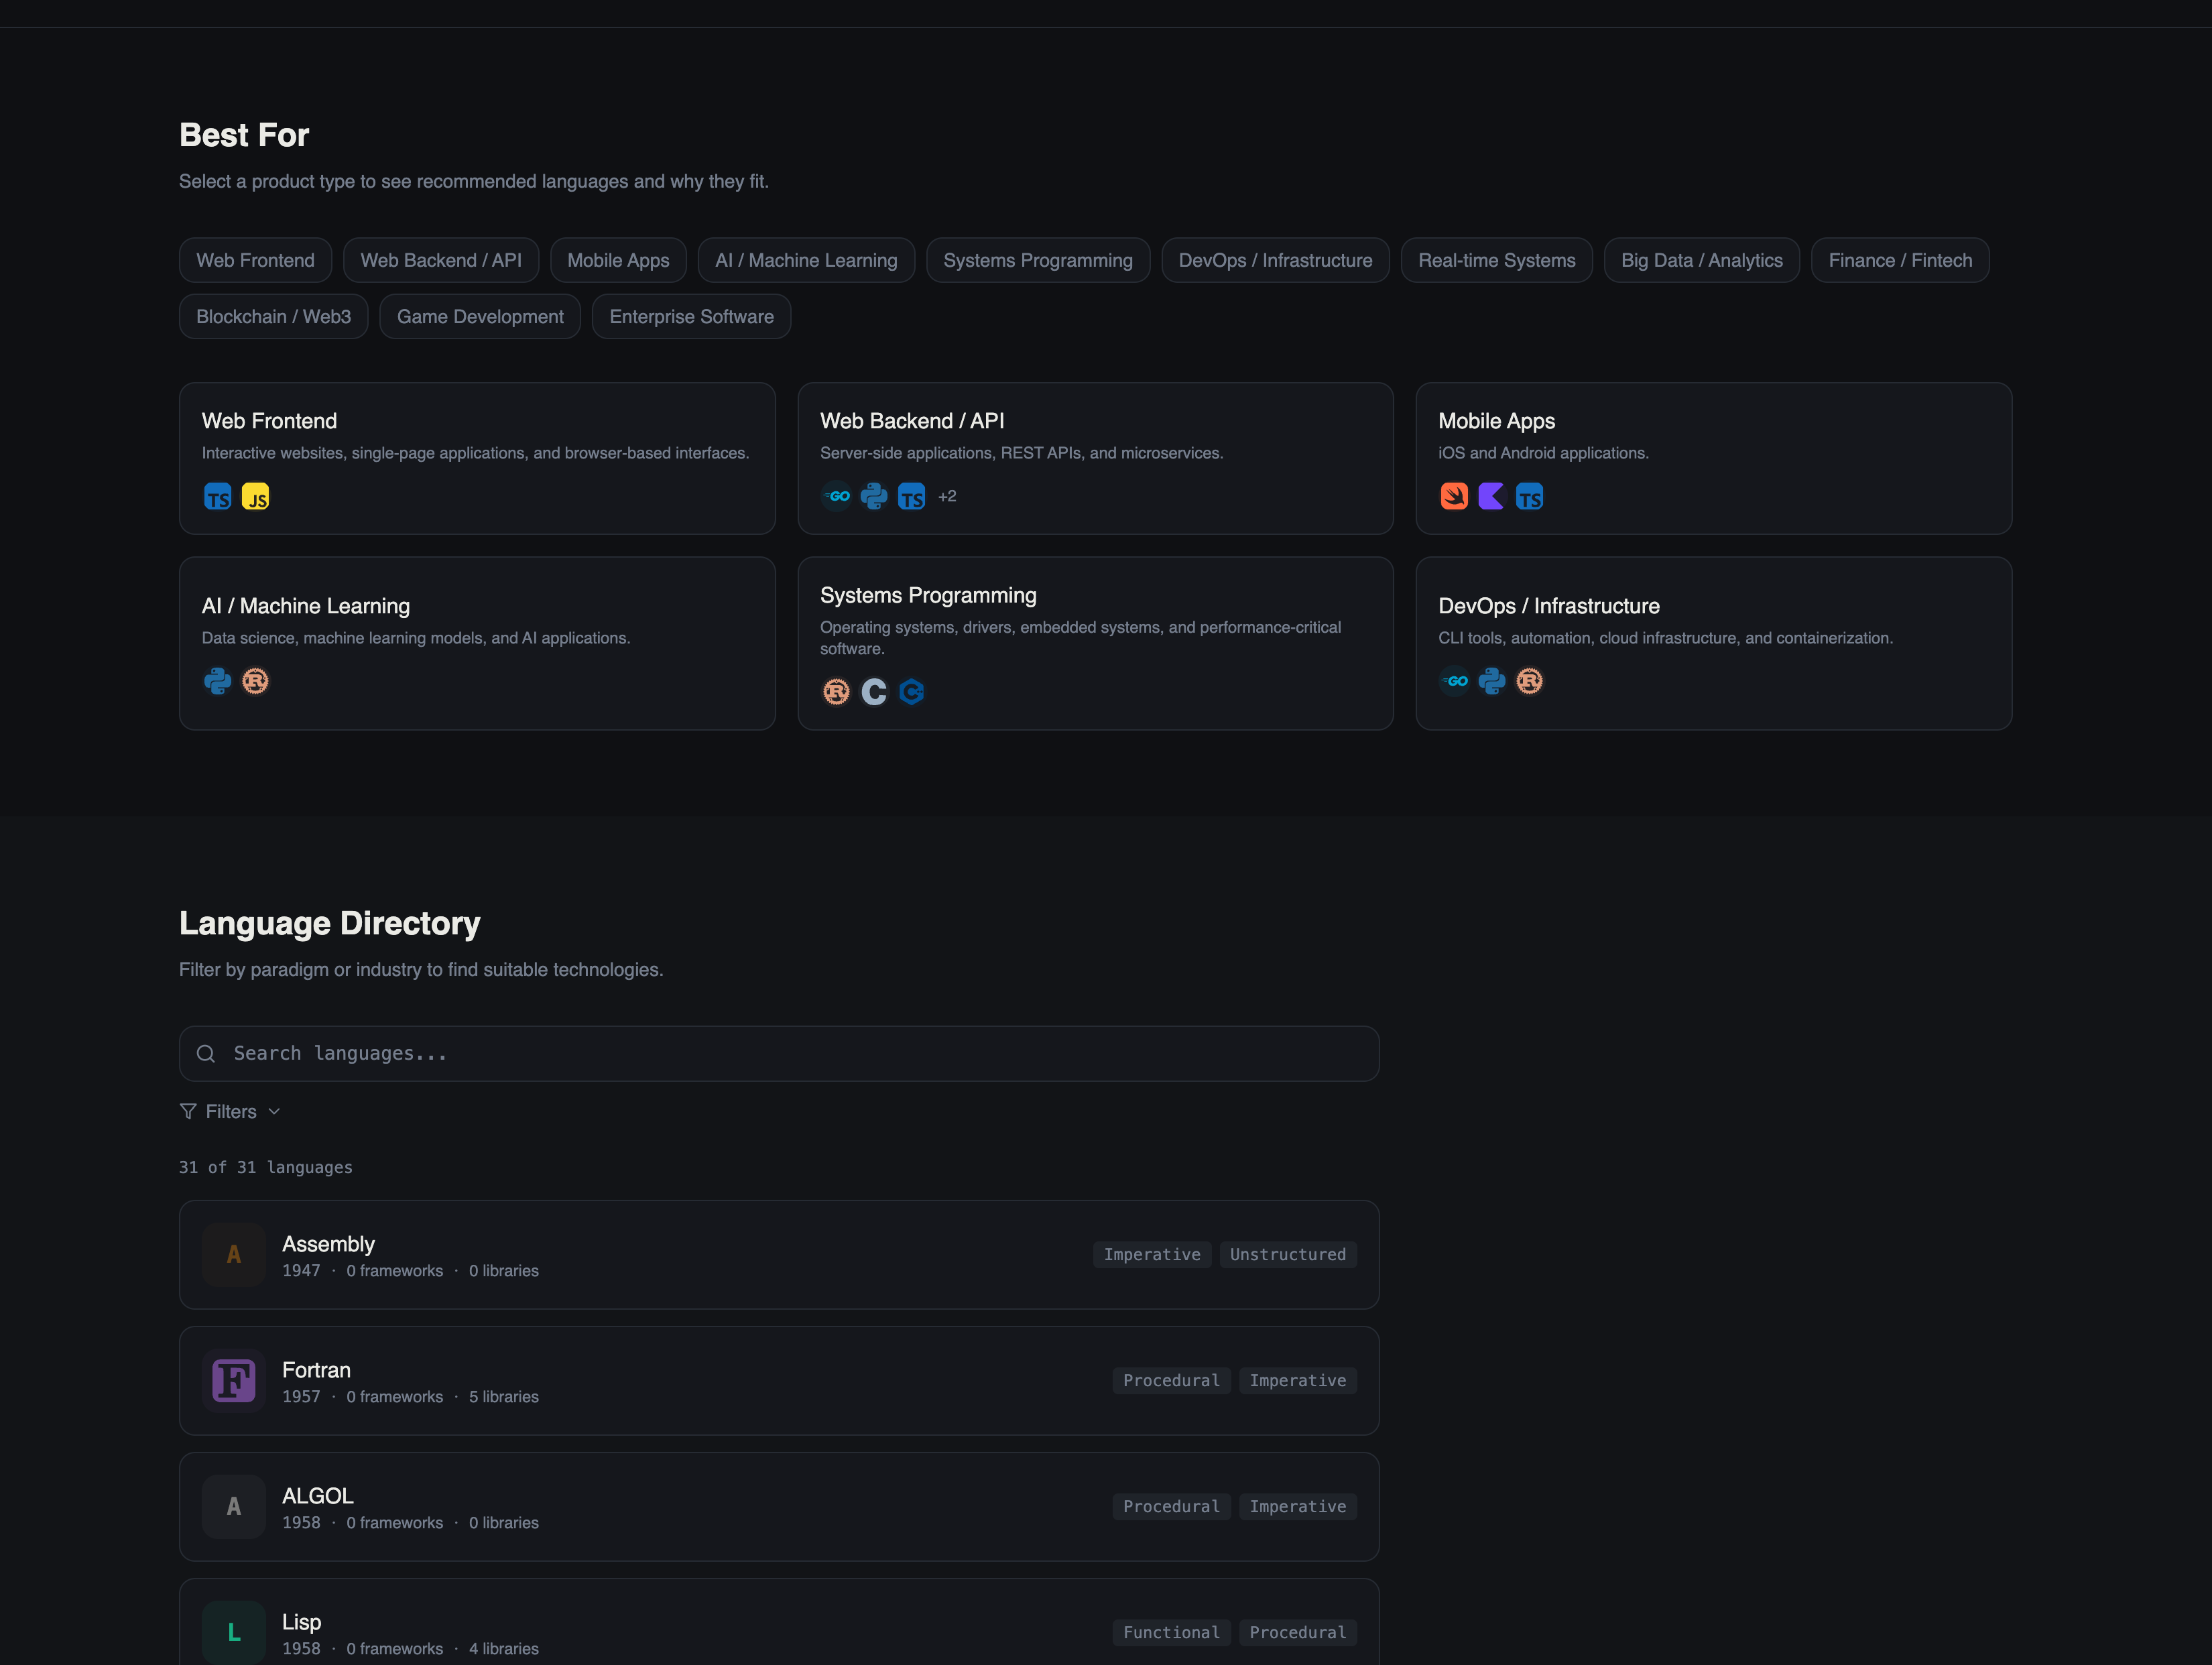Click the Python icon on DevOps / Infrastructure card
The image size is (2212, 1665).
[1492, 681]
